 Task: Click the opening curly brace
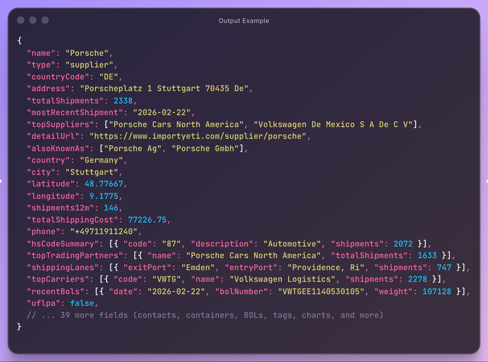point(19,41)
